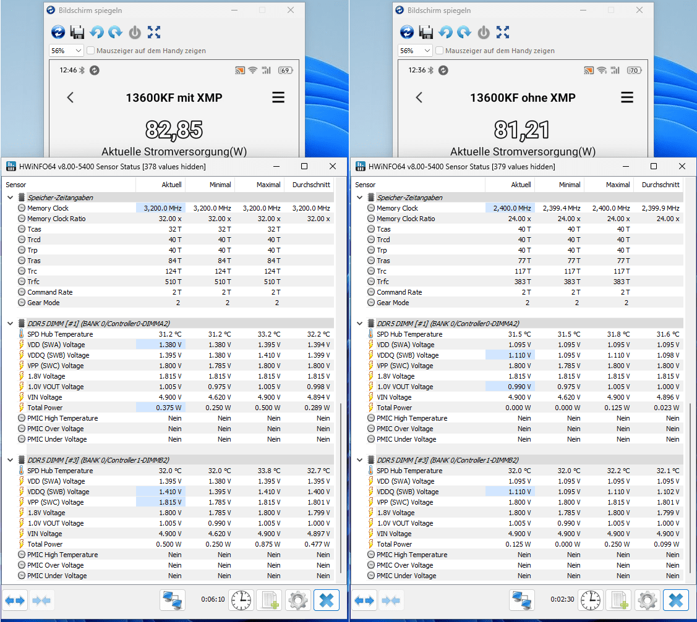Viewport: 697px width, 622px height.
Task: Click vertical scrollbar in right HWiNFO window
Action: pos(690,489)
